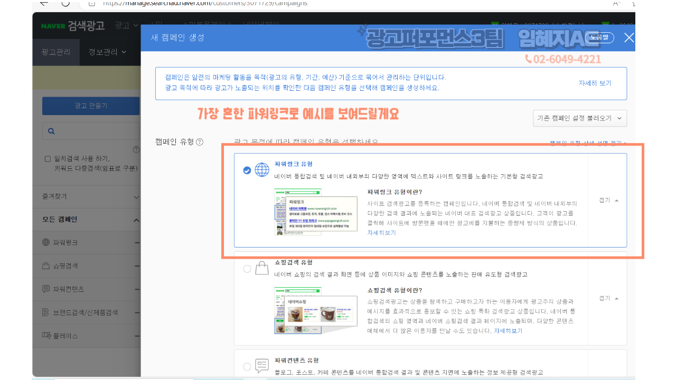Click the globe icon beside sidebar 파워링크
676x380 pixels.
click(46, 242)
